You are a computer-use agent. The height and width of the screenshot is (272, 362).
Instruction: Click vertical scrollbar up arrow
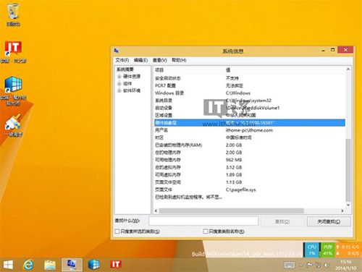(x=348, y=69)
